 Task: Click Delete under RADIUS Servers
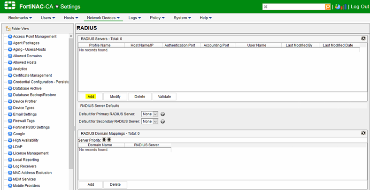point(140,97)
